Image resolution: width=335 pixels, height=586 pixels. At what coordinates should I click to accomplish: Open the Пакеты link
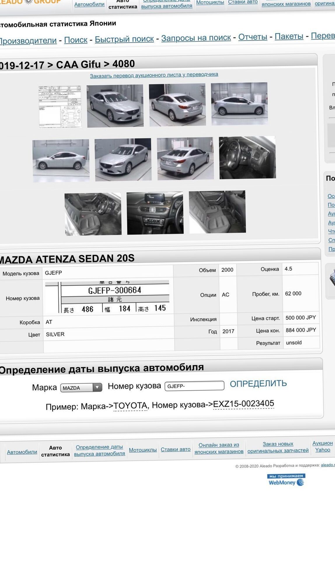[289, 36]
